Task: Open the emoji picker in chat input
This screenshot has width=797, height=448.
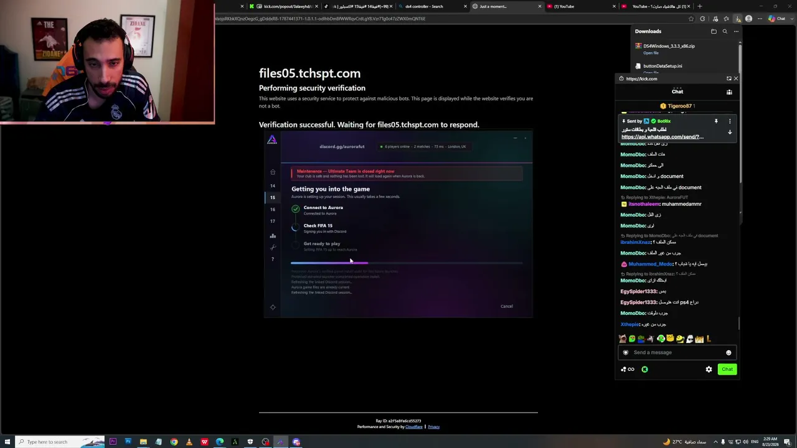Action: coord(729,353)
